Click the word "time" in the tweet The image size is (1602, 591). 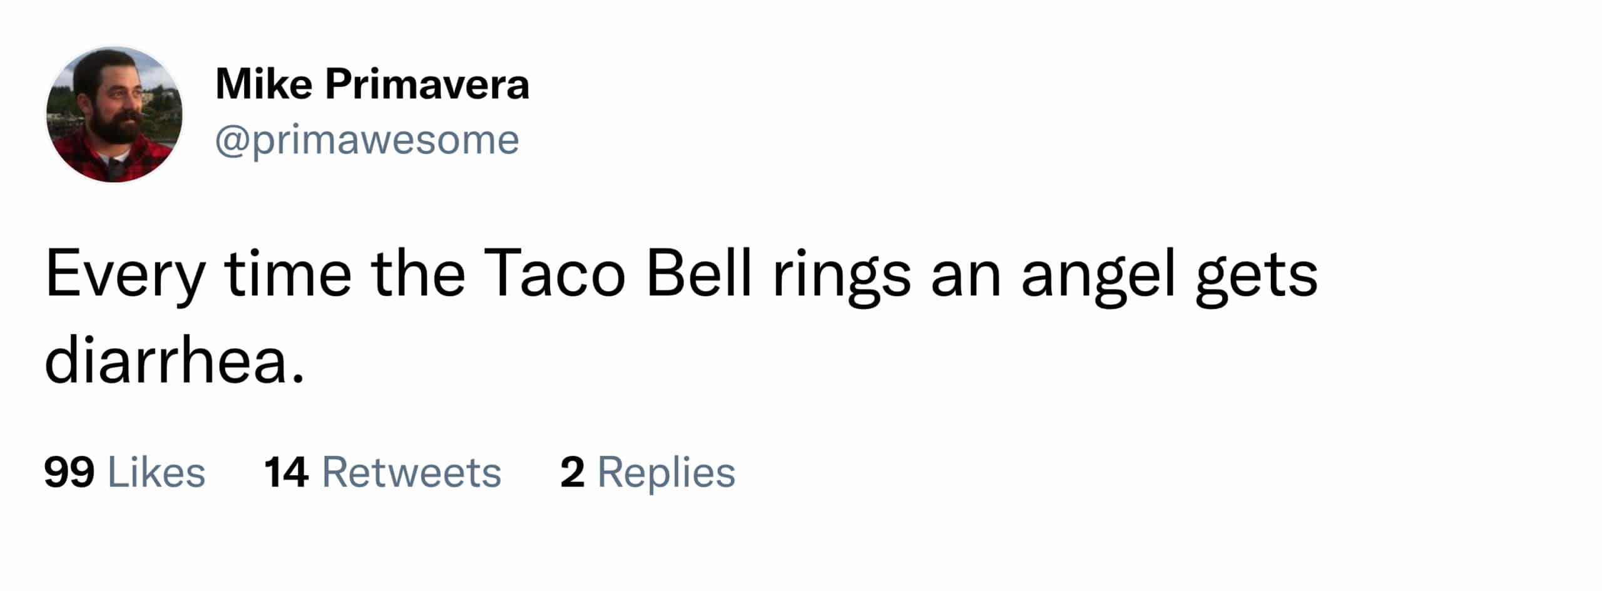pyautogui.click(x=288, y=274)
